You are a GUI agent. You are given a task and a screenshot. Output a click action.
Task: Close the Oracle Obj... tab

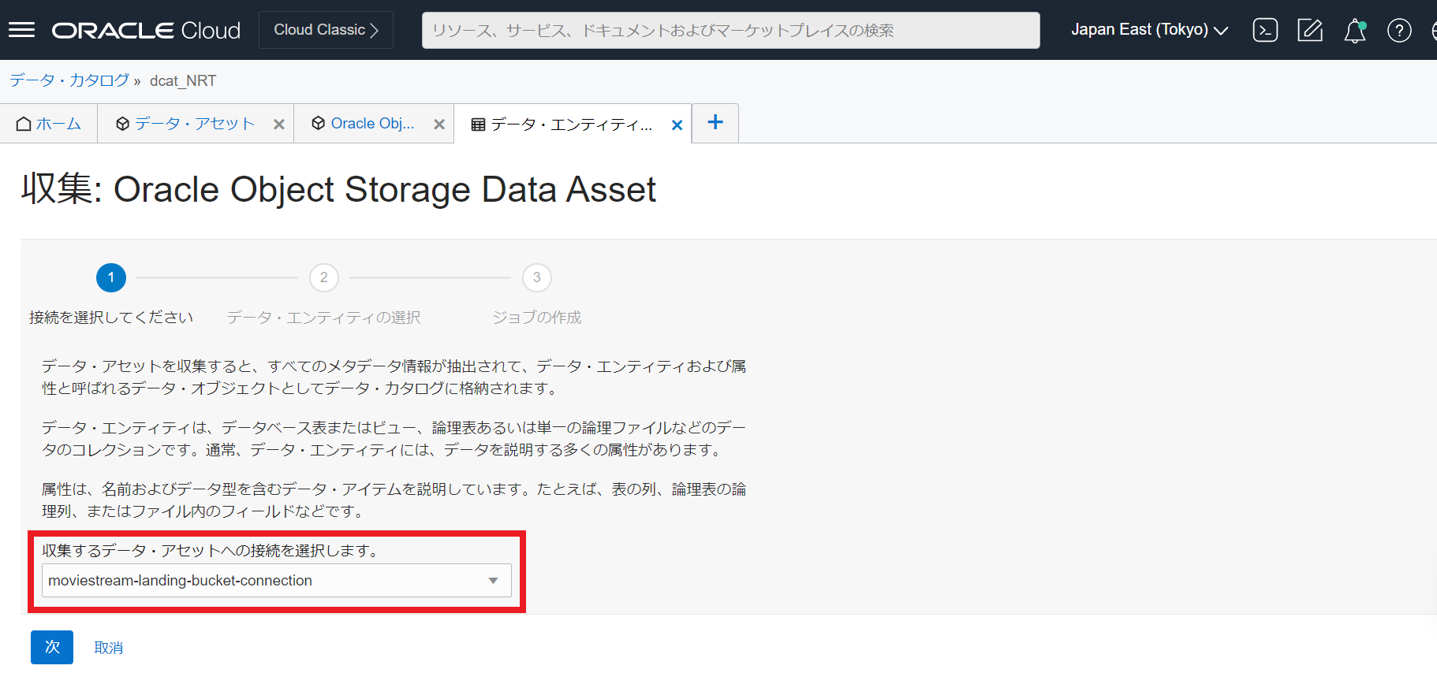[439, 125]
